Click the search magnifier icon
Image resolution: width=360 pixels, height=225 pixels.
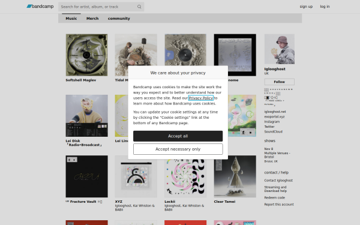pos(139,7)
